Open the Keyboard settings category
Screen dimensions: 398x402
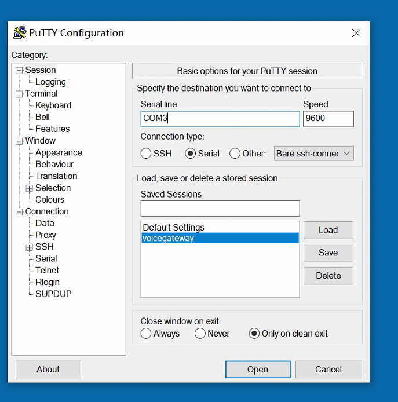tap(53, 105)
